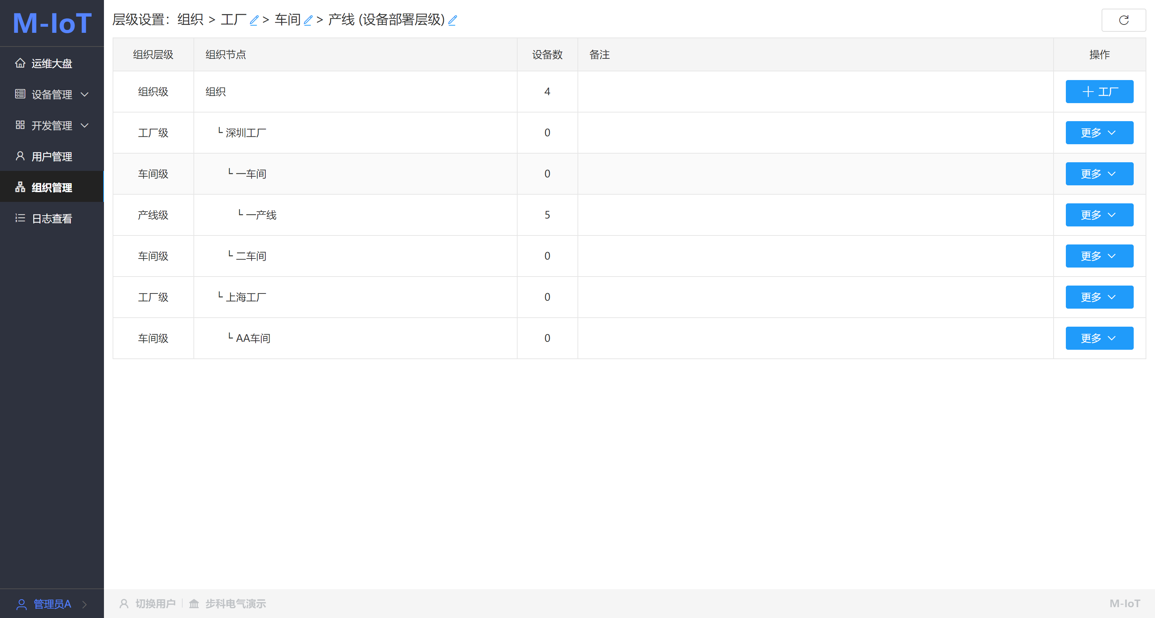Edit the 工厂 level name pencil icon
Viewport: 1155px width, 618px height.
(254, 20)
